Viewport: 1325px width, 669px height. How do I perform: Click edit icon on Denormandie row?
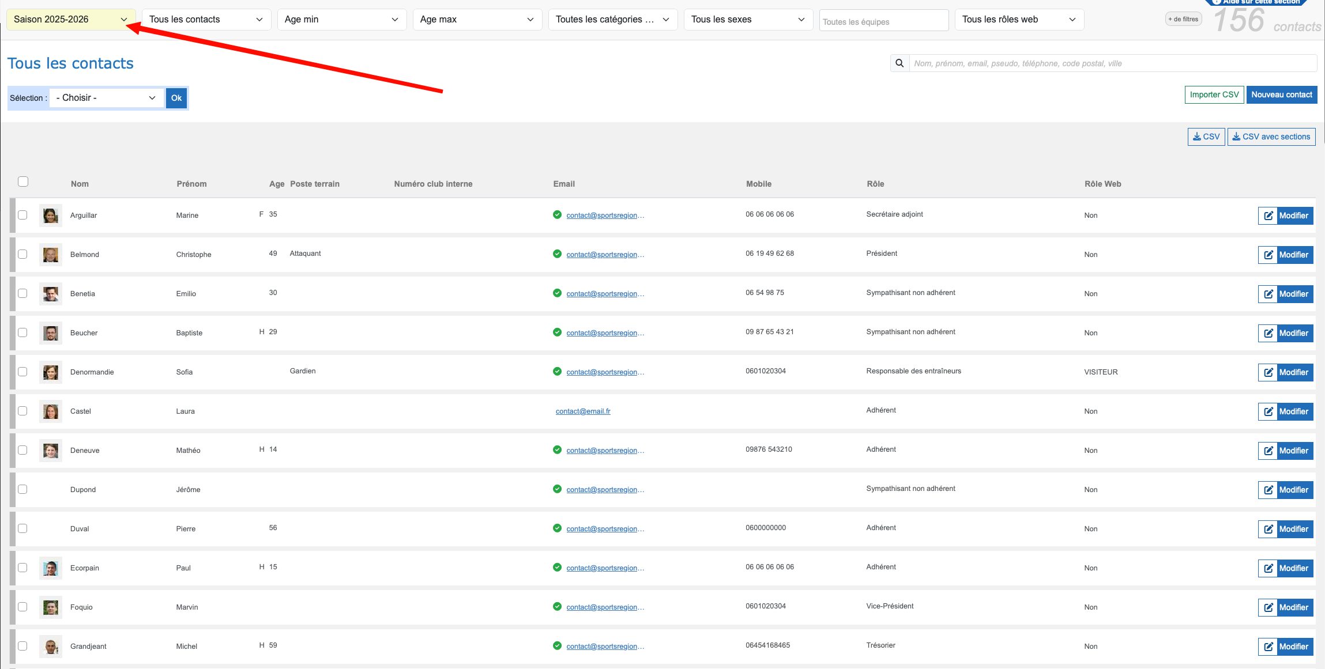pos(1268,372)
